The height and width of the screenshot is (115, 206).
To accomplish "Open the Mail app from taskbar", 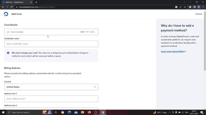I will point(76,112).
